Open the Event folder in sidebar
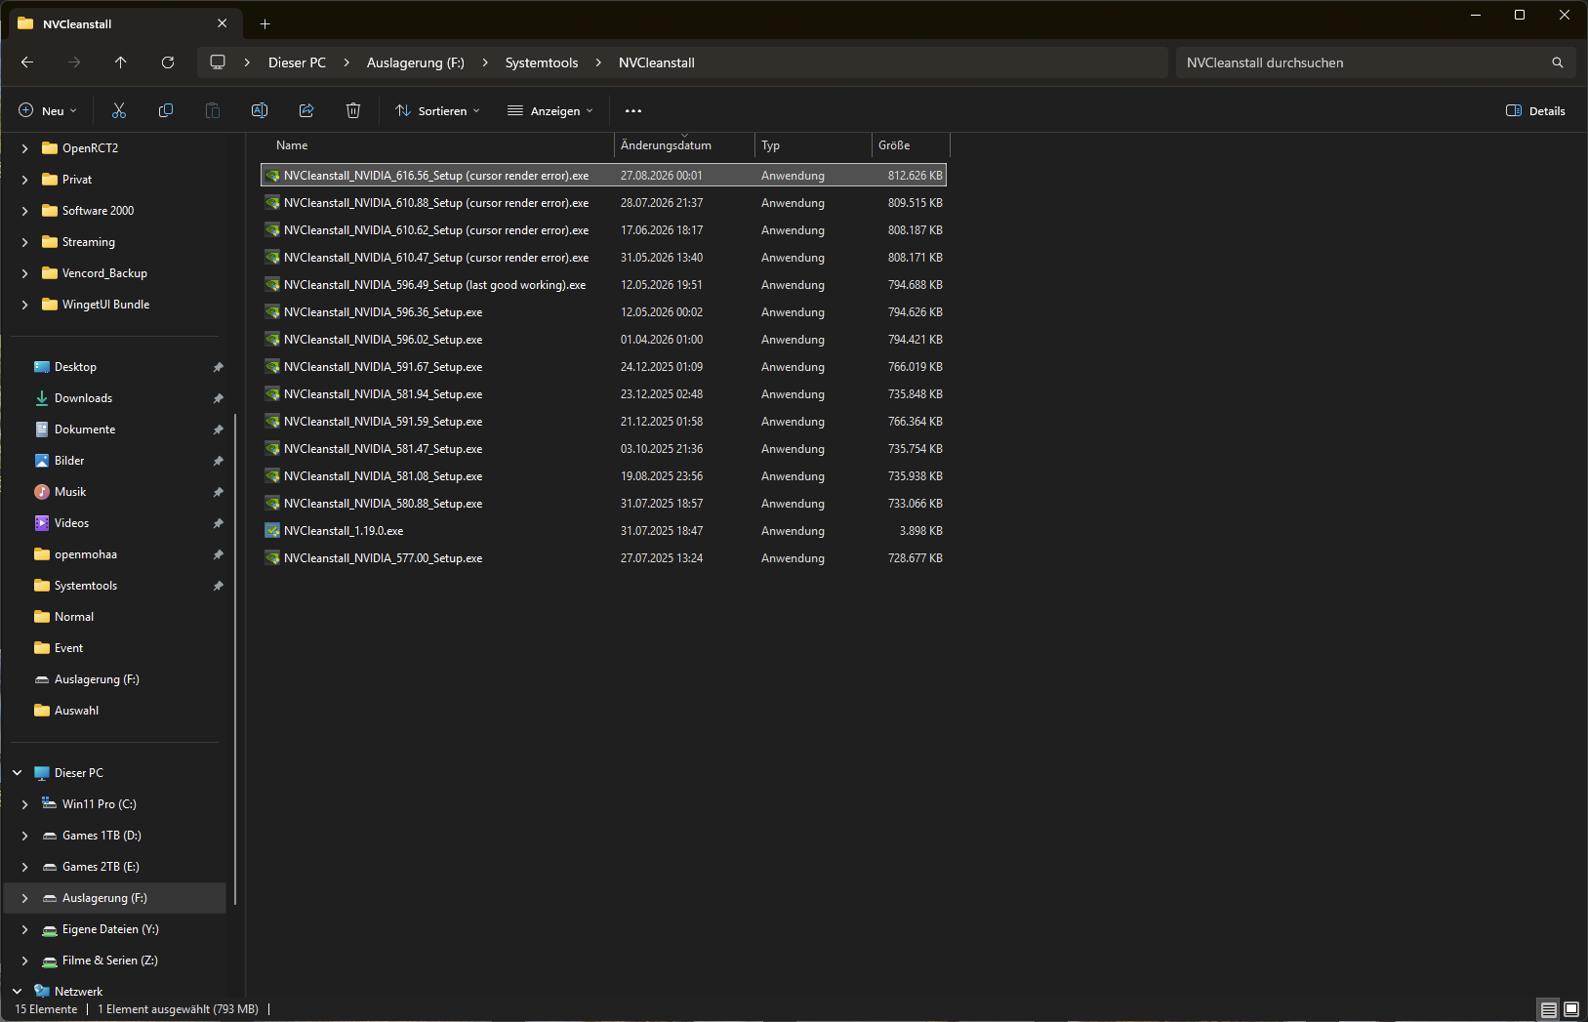The image size is (1588, 1022). point(68,648)
